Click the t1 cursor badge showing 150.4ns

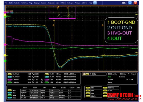click(x=105, y=88)
